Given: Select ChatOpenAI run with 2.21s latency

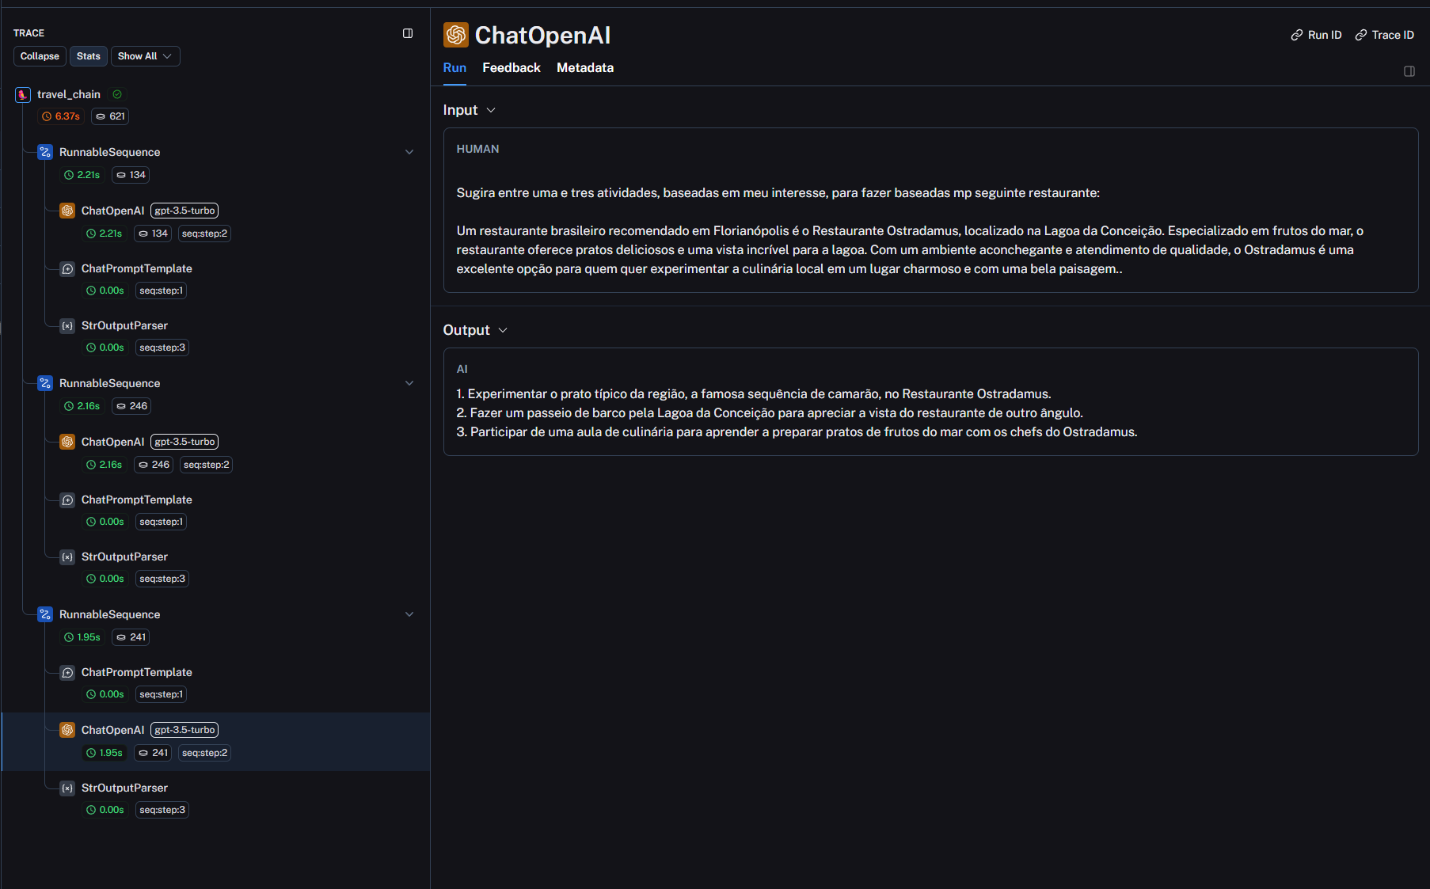Looking at the screenshot, I should pyautogui.click(x=215, y=222).
